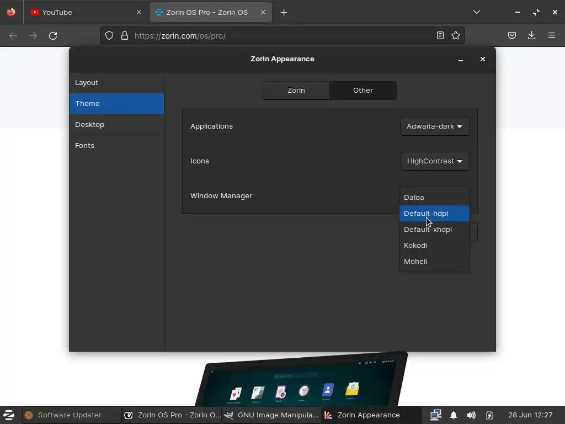Select Fonts in the sidebar

pos(116,145)
